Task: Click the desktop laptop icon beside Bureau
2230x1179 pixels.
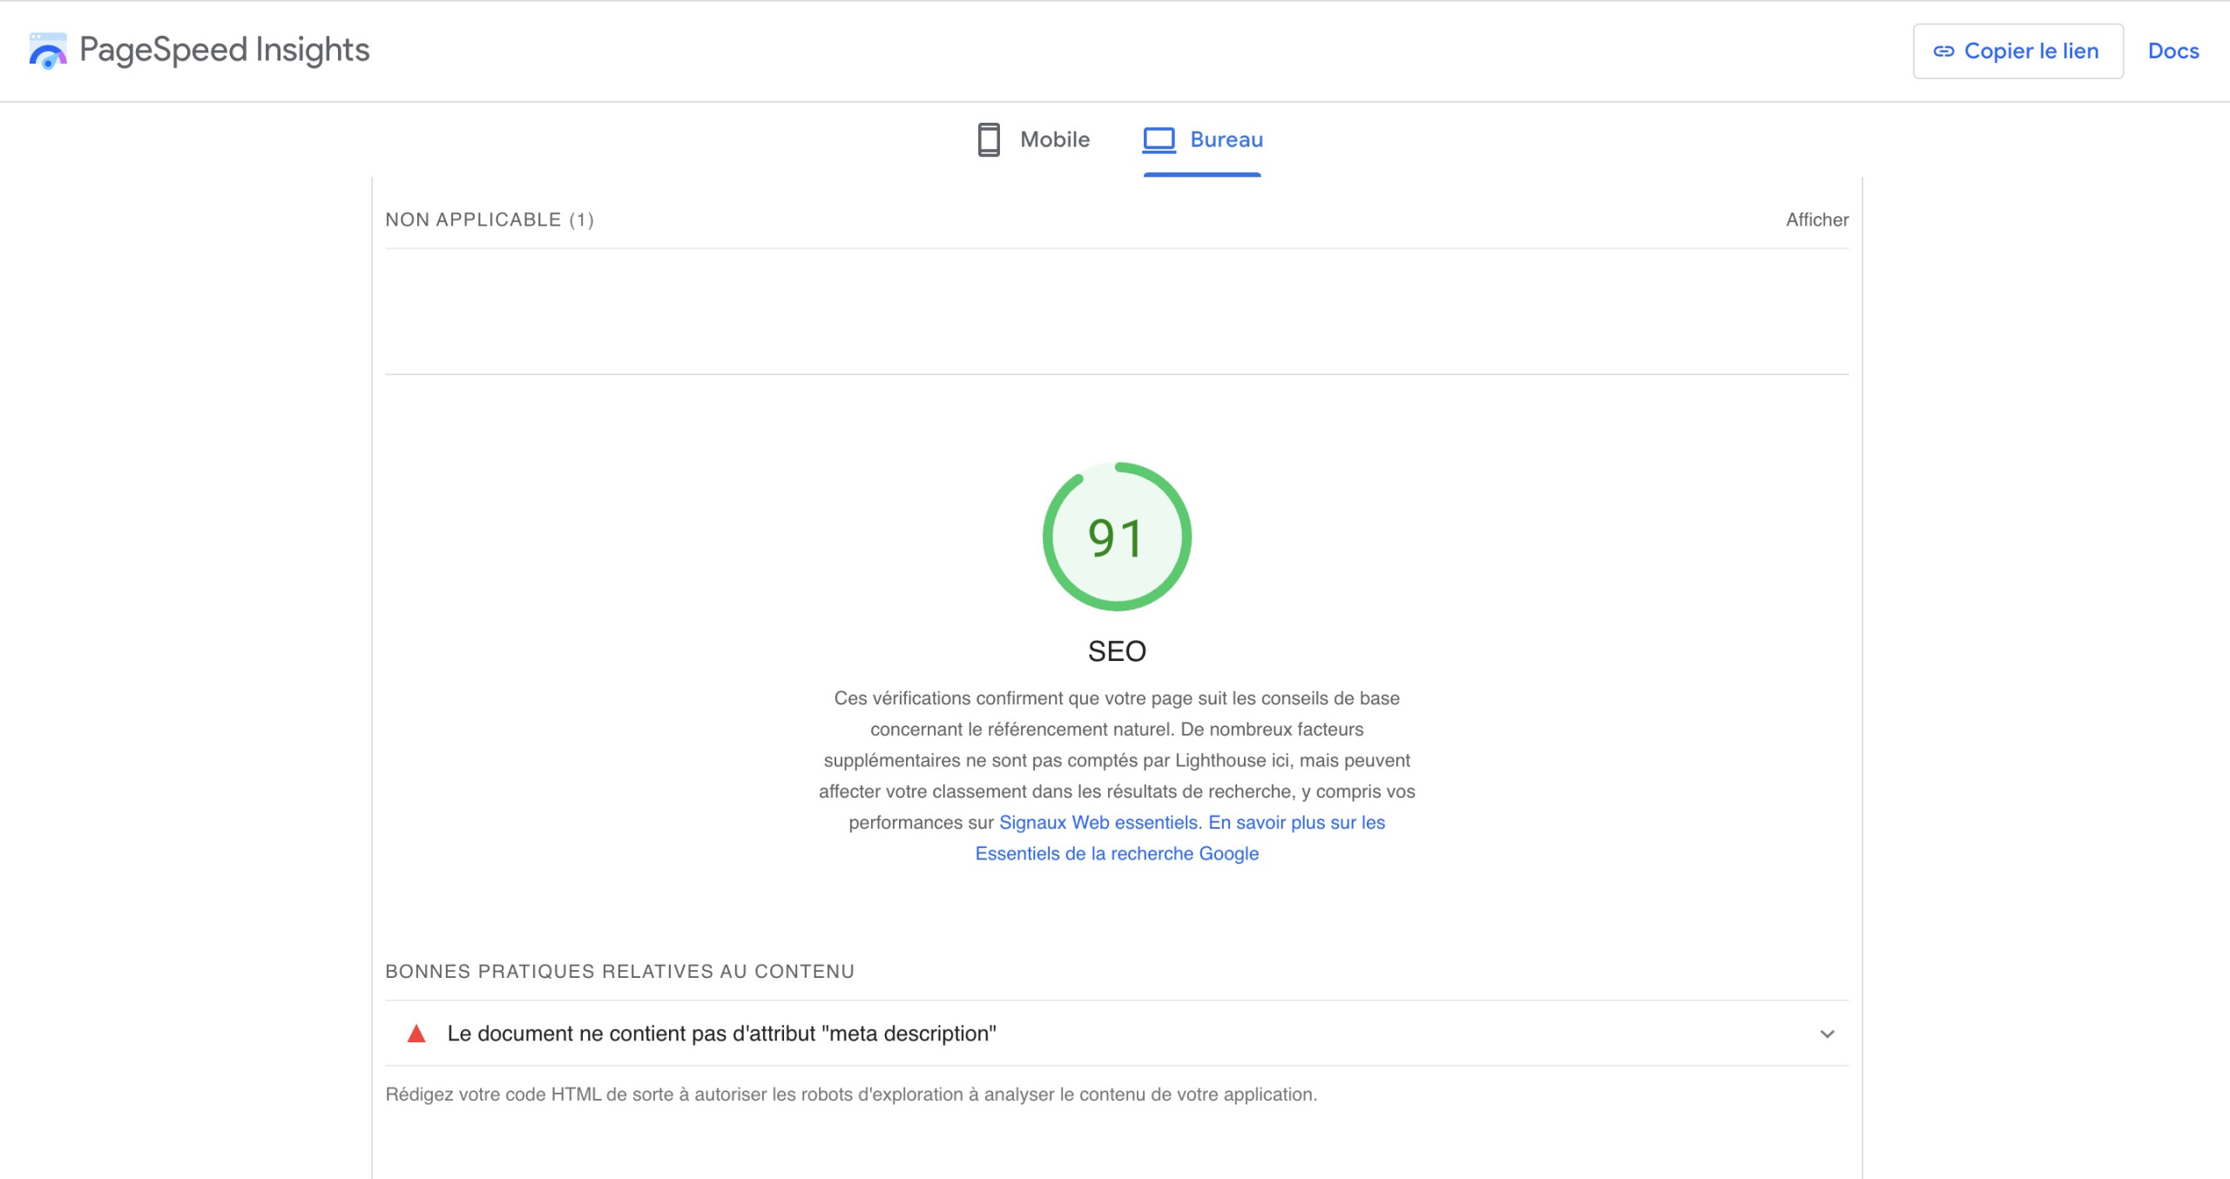Action: [x=1159, y=139]
